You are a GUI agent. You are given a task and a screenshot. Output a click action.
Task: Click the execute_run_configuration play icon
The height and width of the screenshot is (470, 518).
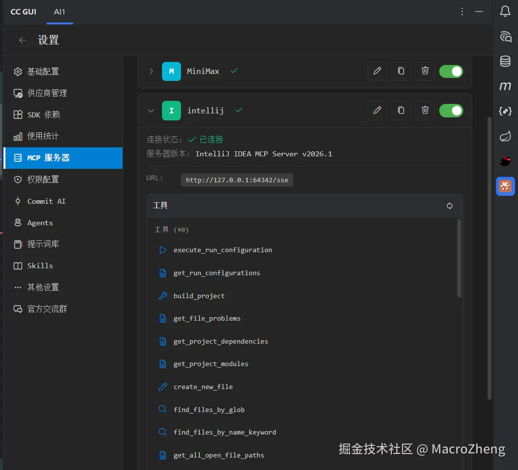tap(163, 250)
